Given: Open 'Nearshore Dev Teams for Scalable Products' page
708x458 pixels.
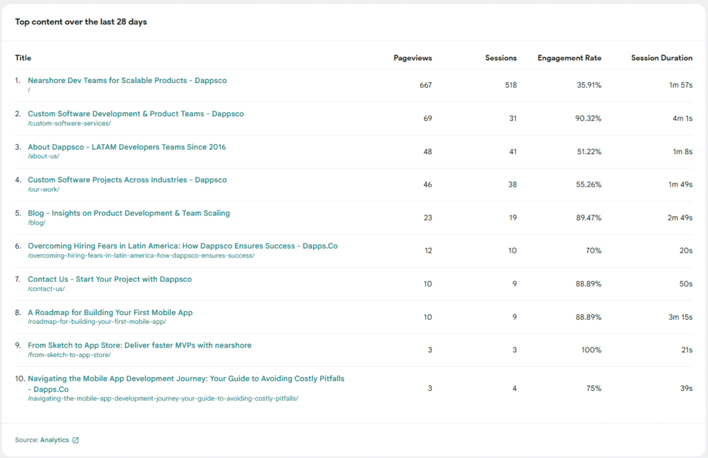Looking at the screenshot, I should 127,81.
